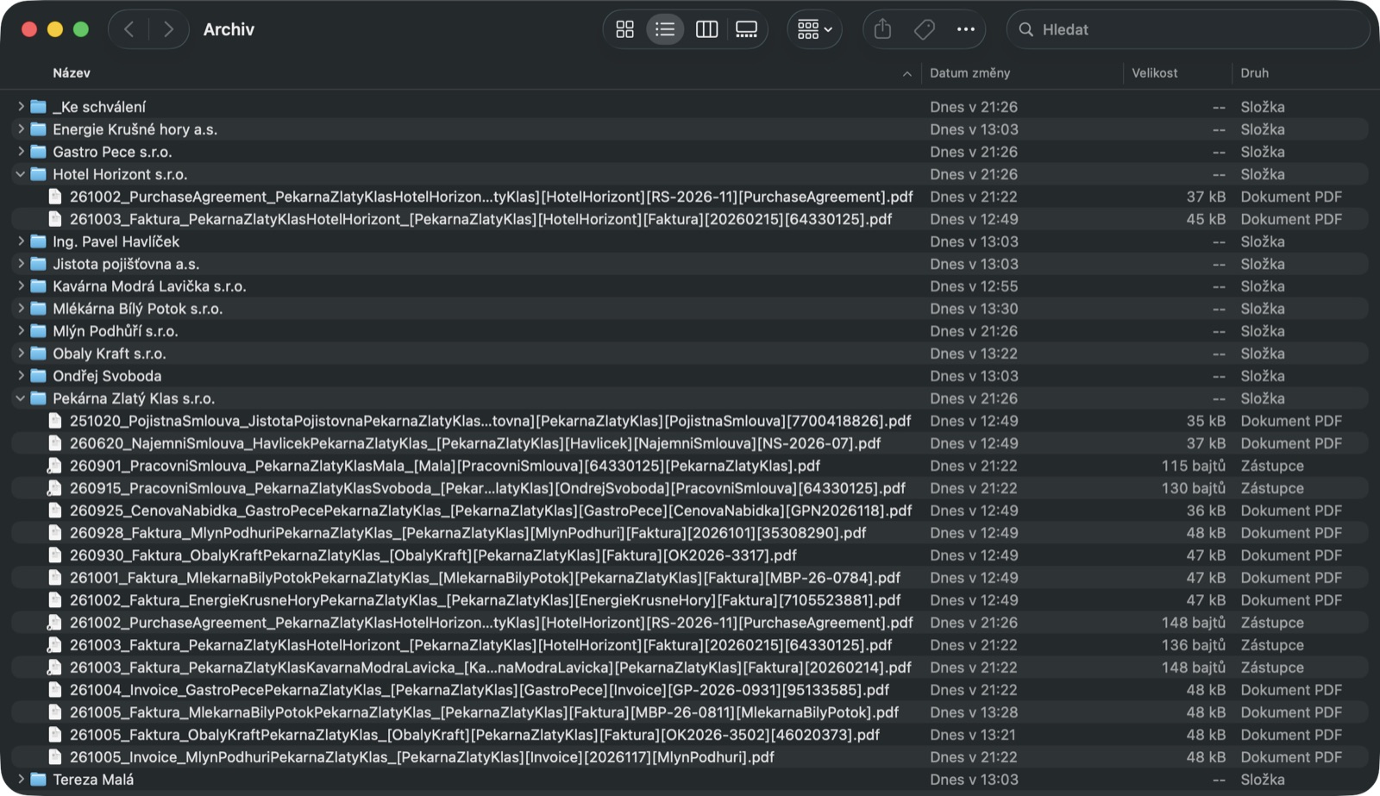
Task: Sort by the Název column header
Action: (x=72, y=73)
